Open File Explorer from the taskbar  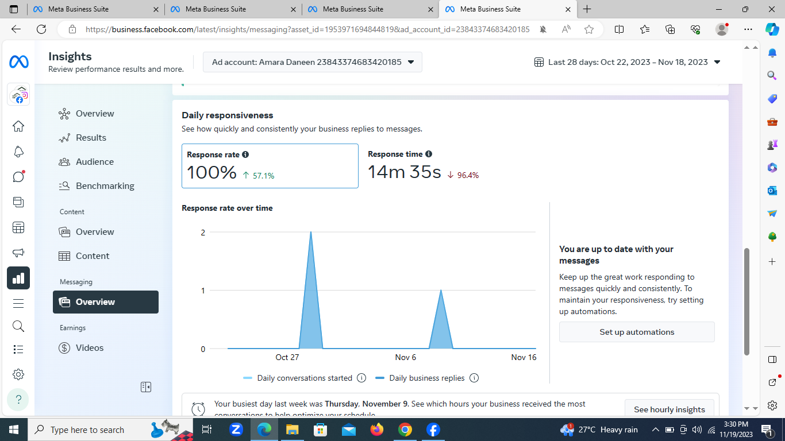(x=293, y=430)
